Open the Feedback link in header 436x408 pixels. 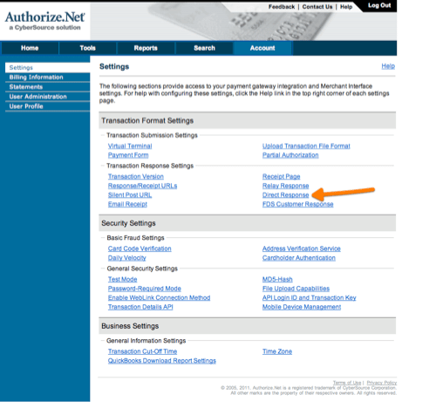[x=282, y=7]
